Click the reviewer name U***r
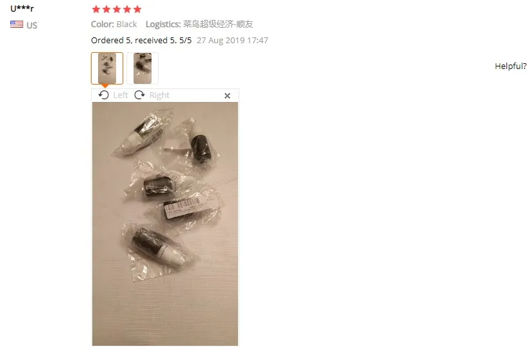 coord(22,8)
